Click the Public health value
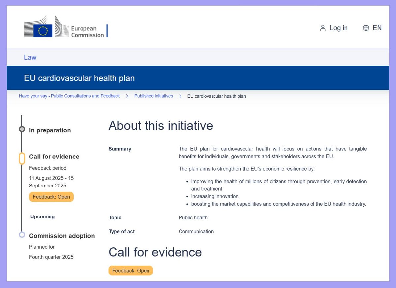The image size is (396, 288). click(x=193, y=217)
